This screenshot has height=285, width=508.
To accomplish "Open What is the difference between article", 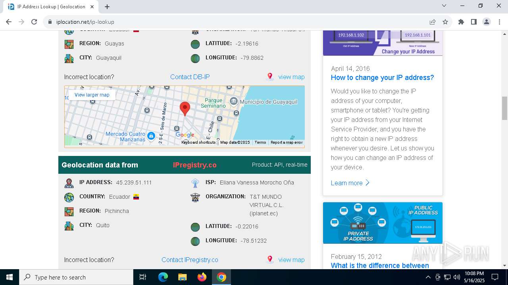I will 380,265.
